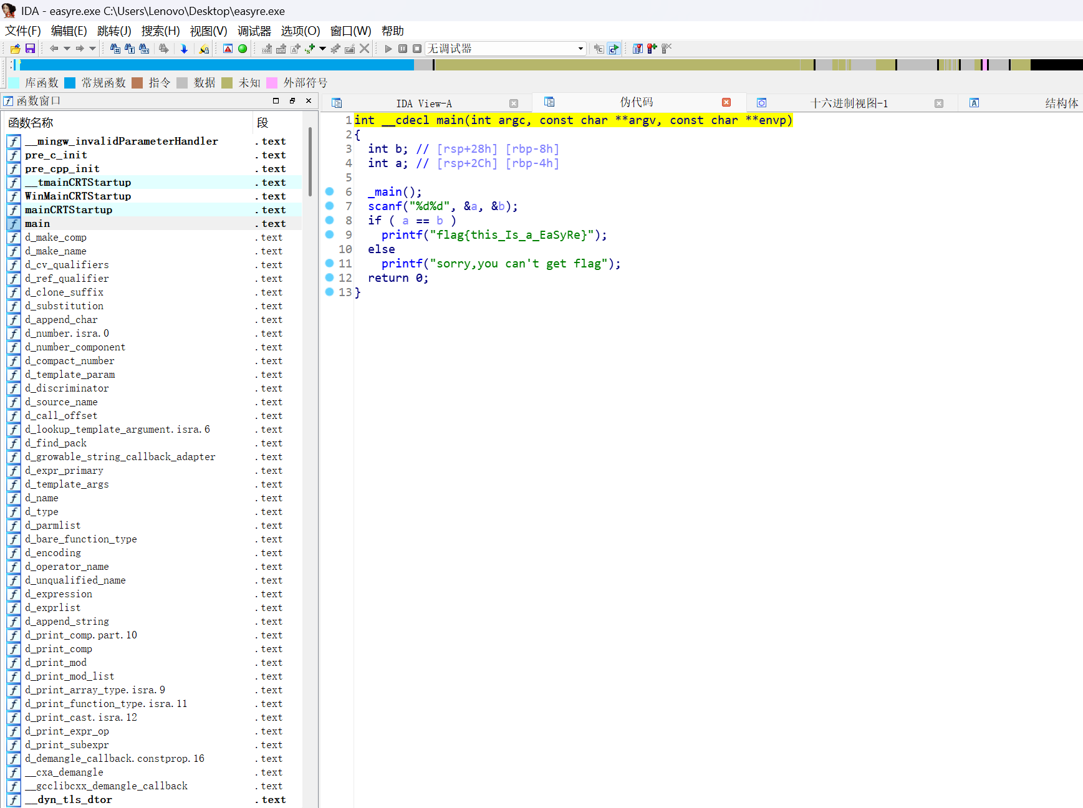This screenshot has width=1083, height=808.
Task: Switch to the 十六进制视图-1 tab
Action: pyautogui.click(x=849, y=103)
